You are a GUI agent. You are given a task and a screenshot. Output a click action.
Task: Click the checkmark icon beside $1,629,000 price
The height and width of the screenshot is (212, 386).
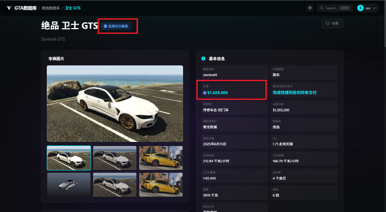click(x=205, y=93)
